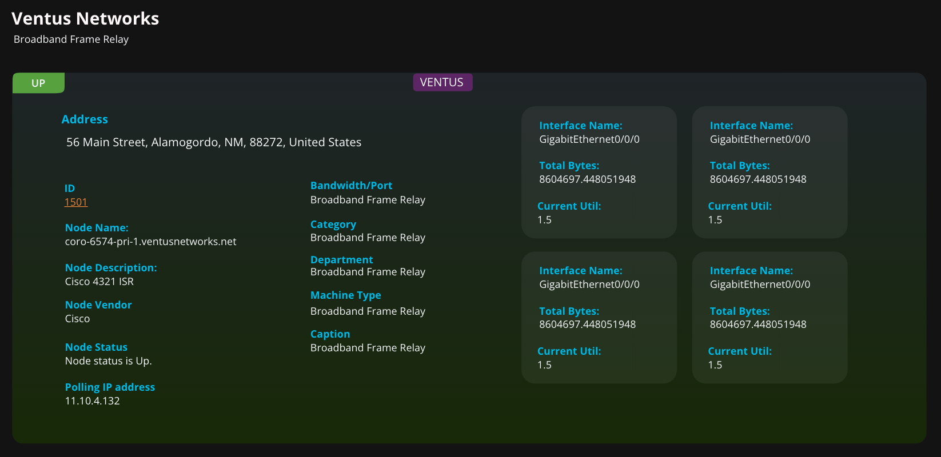Select the Cisco 4321 ISR description

point(99,282)
